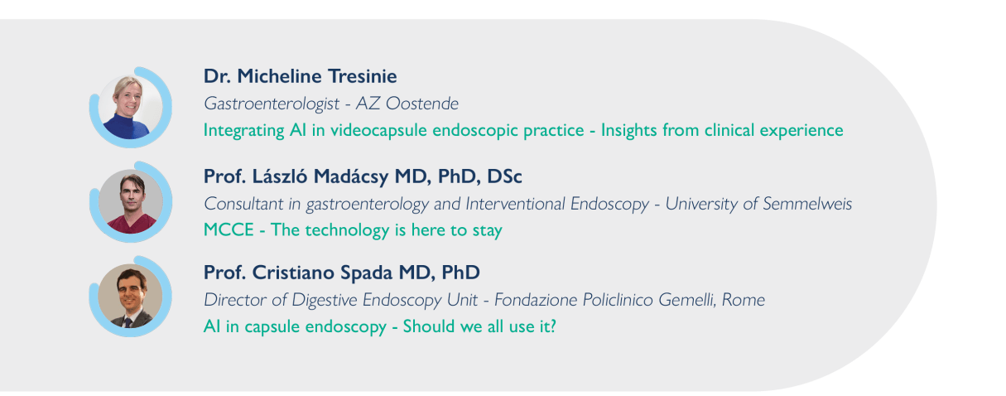
Task: Click the words Should we all use it?
Action: tap(479, 326)
